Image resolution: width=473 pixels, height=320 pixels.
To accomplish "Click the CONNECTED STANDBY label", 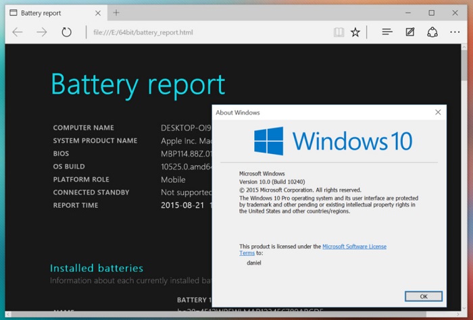I will (x=91, y=192).
